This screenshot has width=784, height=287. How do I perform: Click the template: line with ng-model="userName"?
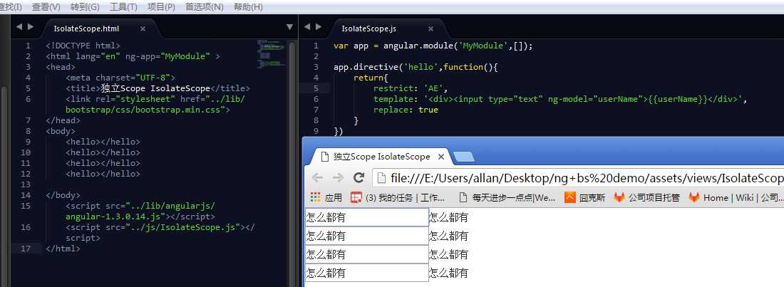pos(560,98)
